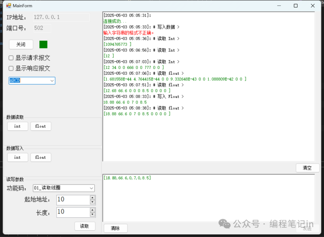Open the 功能码 function code dropdown
Viewport: 324px width, 237px height.
coord(91,188)
